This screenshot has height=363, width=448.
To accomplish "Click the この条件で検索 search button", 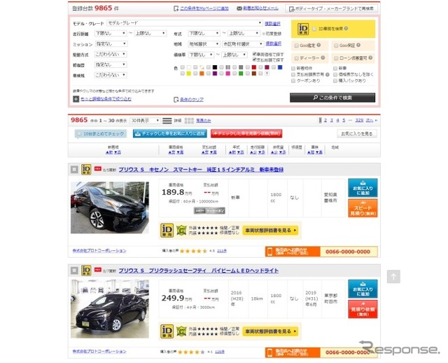I will click(332, 97).
